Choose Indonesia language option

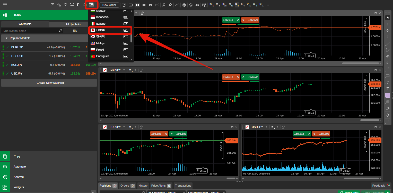109,17
